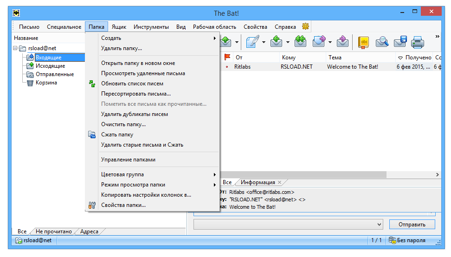This screenshot has height=257, width=451.
Task: Choose Очистить папку... entry
Action: [153, 124]
